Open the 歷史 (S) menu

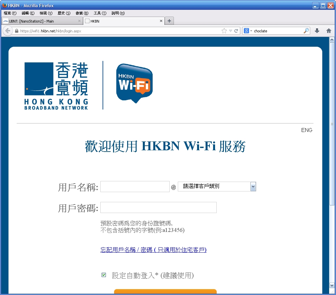(x=64, y=13)
